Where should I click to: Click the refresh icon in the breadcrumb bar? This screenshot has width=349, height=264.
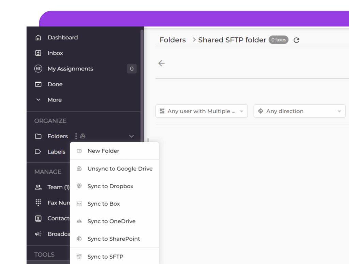(296, 40)
